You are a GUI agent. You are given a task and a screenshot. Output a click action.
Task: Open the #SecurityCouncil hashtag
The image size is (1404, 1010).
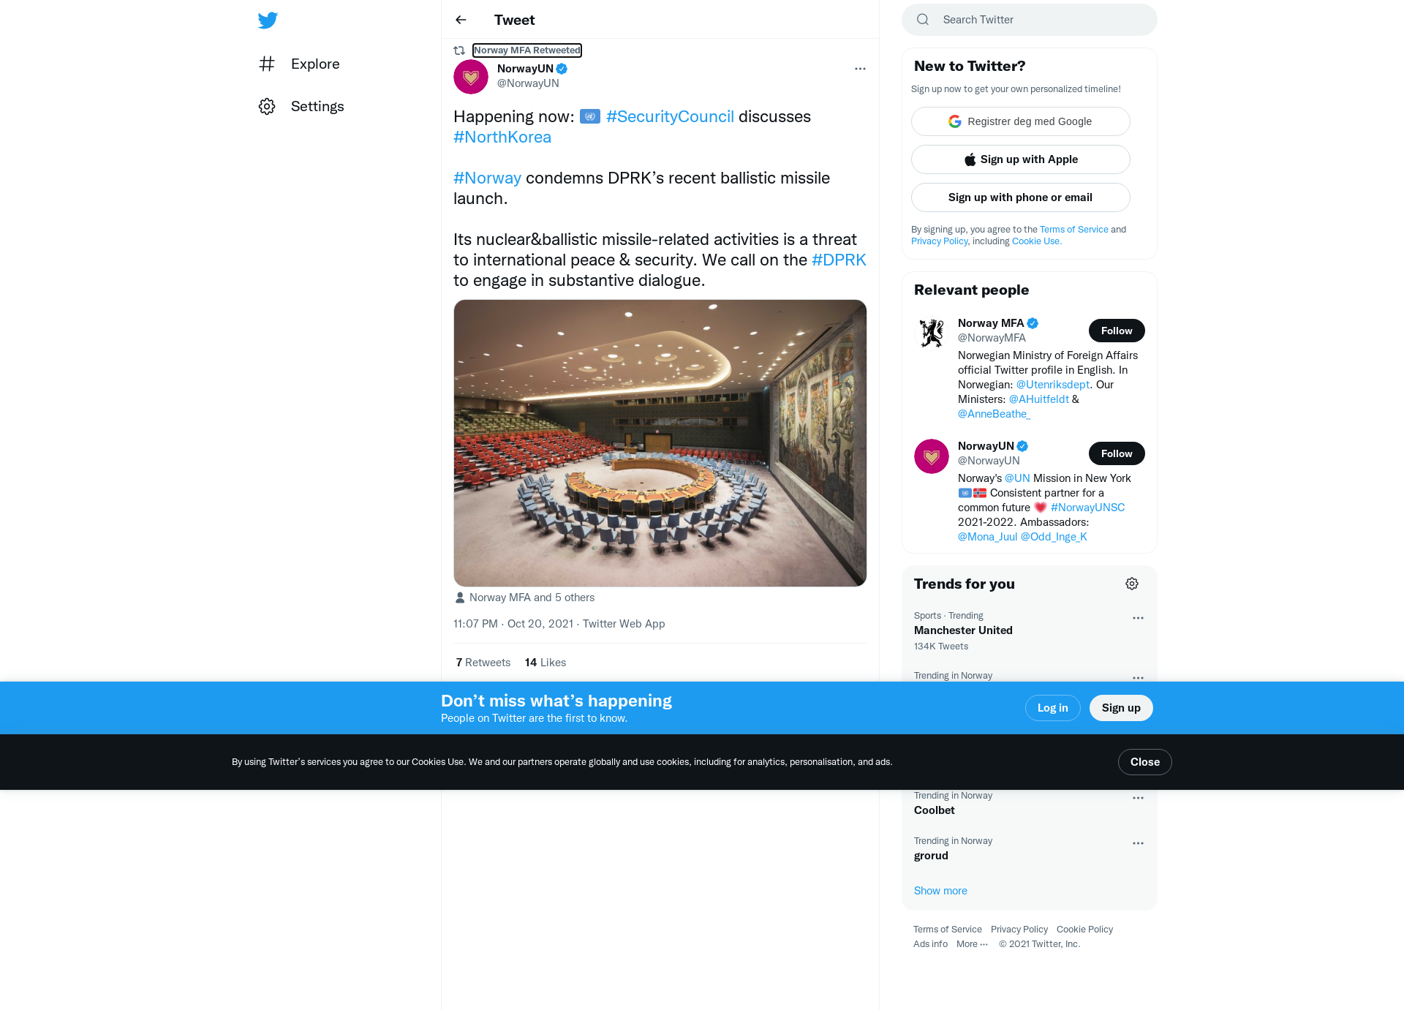(670, 116)
